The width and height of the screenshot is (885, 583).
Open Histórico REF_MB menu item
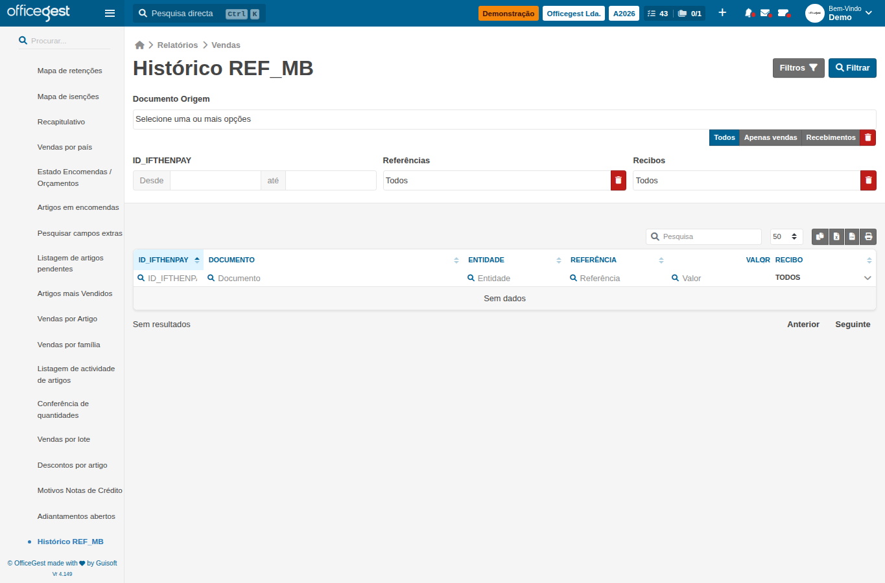tap(71, 542)
